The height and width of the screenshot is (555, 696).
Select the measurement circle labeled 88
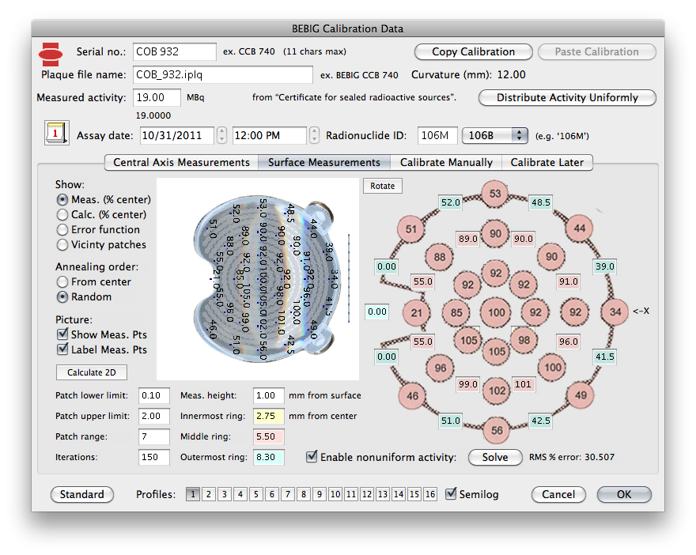[440, 257]
